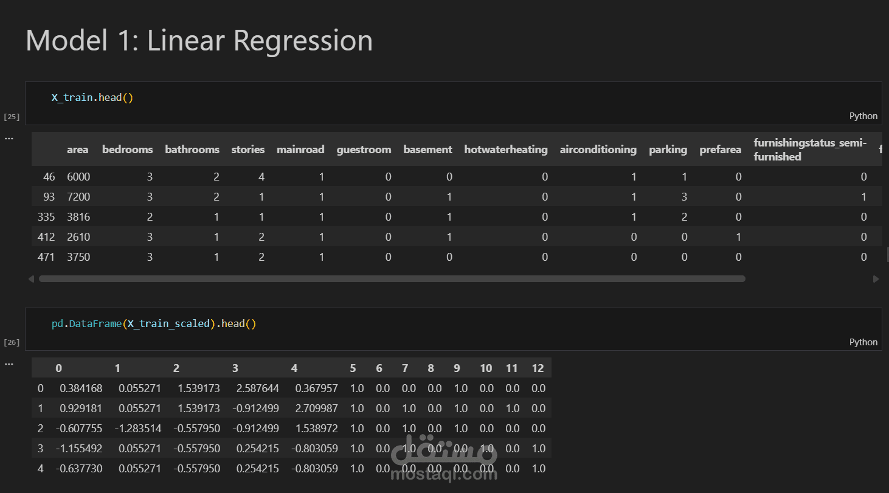Click the Model 1: Linear Regression heading
The image size is (889, 493).
click(x=199, y=41)
